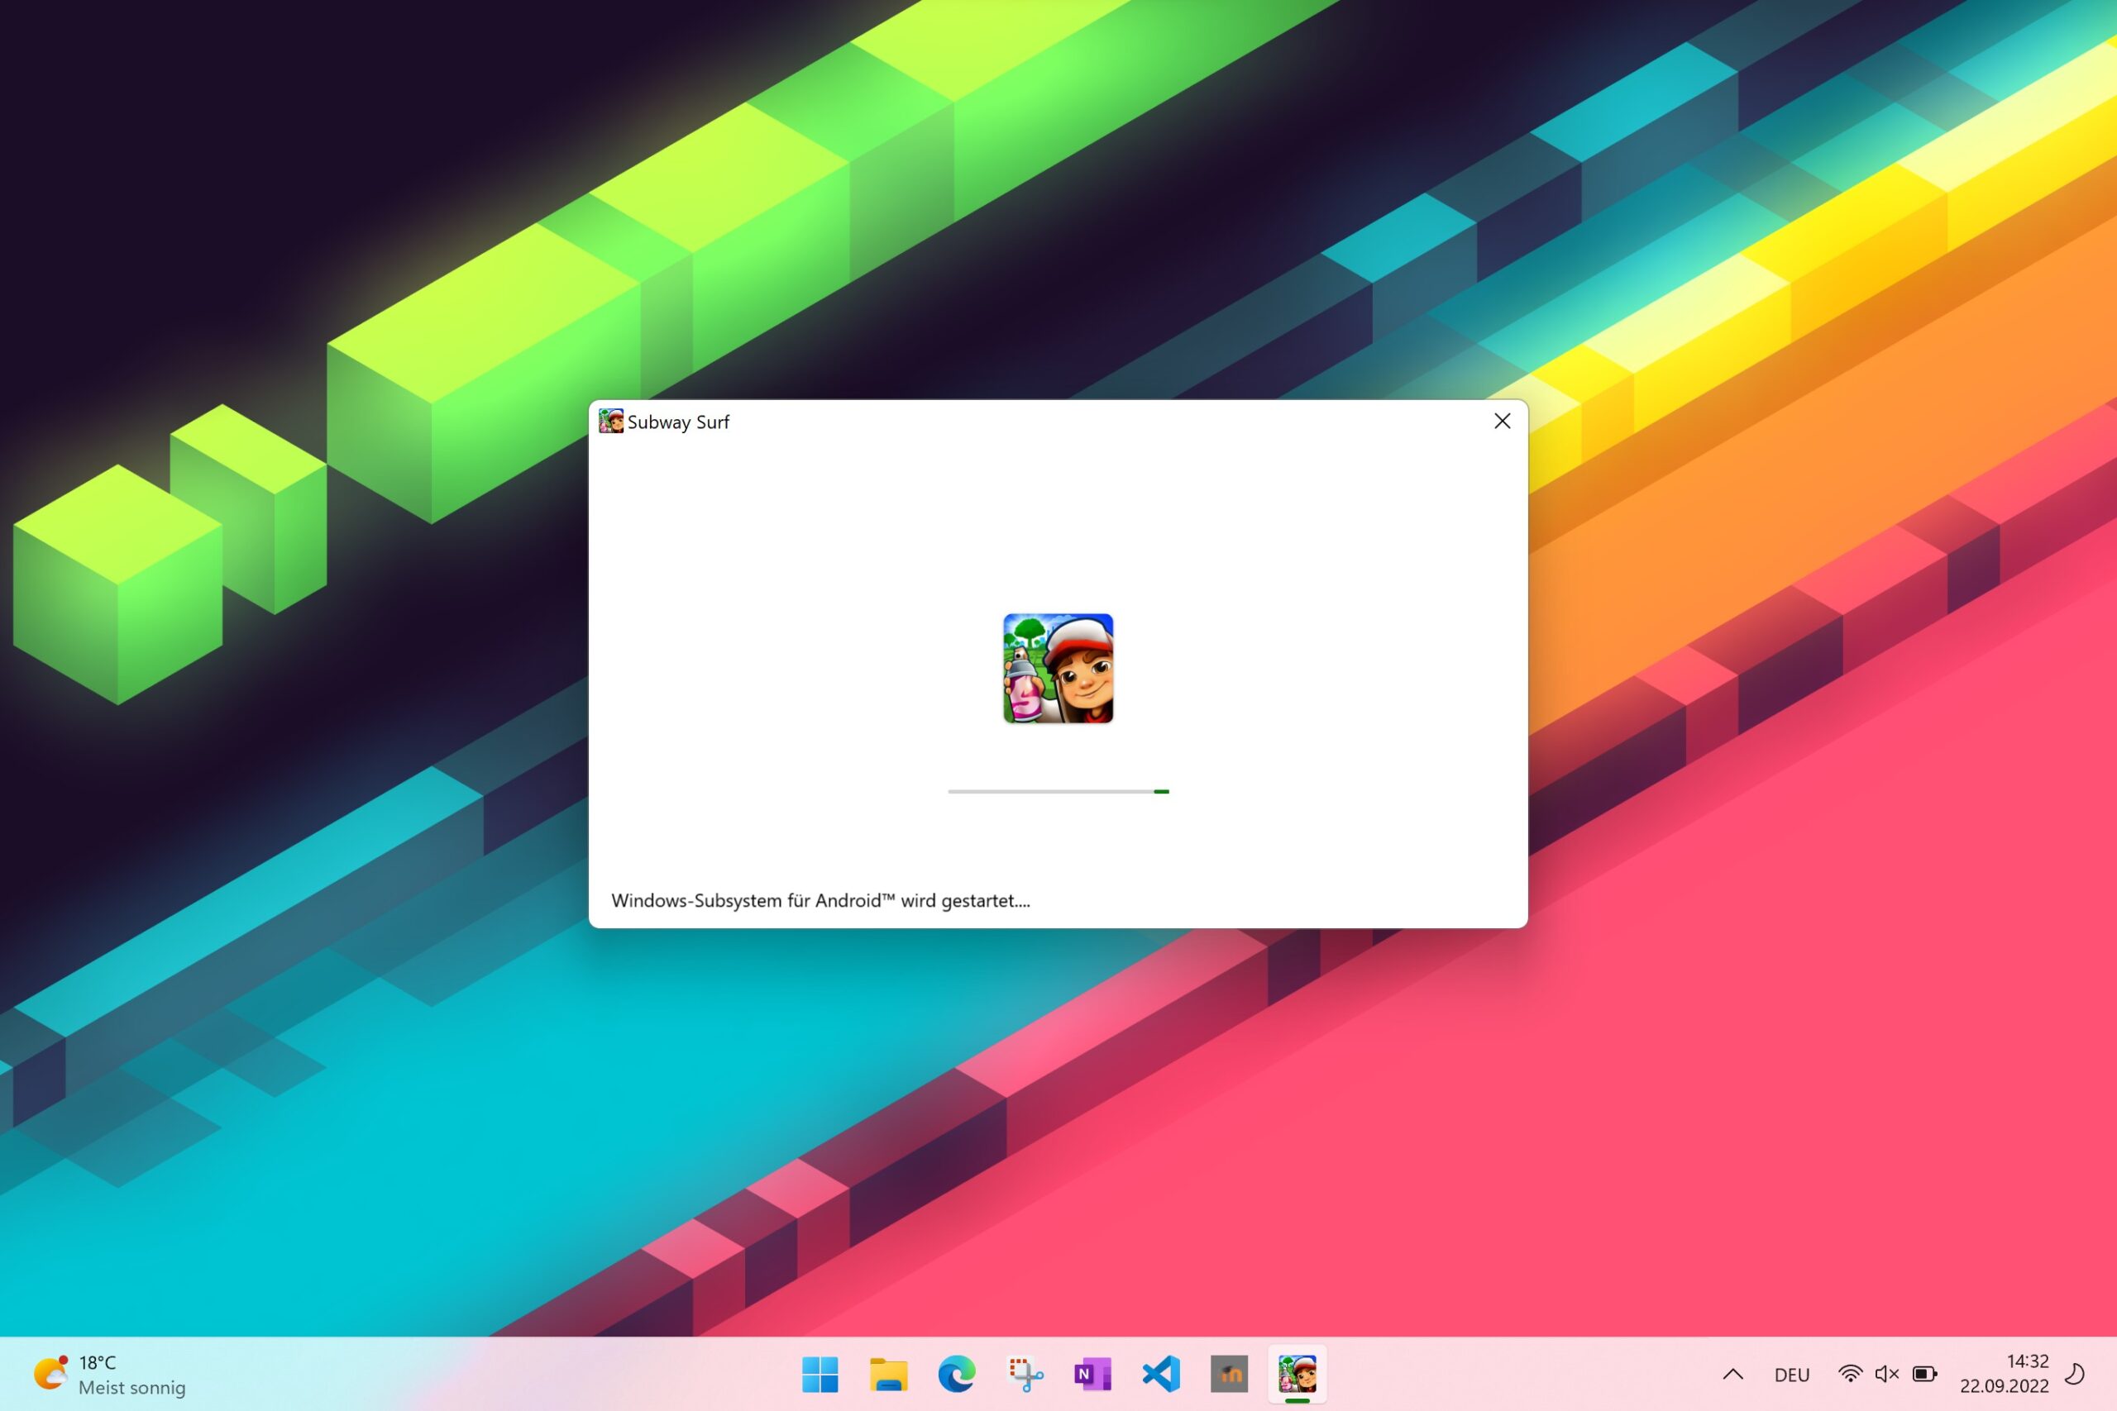Image resolution: width=2117 pixels, height=1411 pixels.
Task: Launch Microsoft Edge from the taskbar
Action: [956, 1374]
